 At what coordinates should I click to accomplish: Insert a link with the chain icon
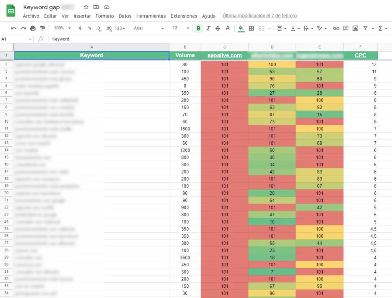click(x=336, y=28)
